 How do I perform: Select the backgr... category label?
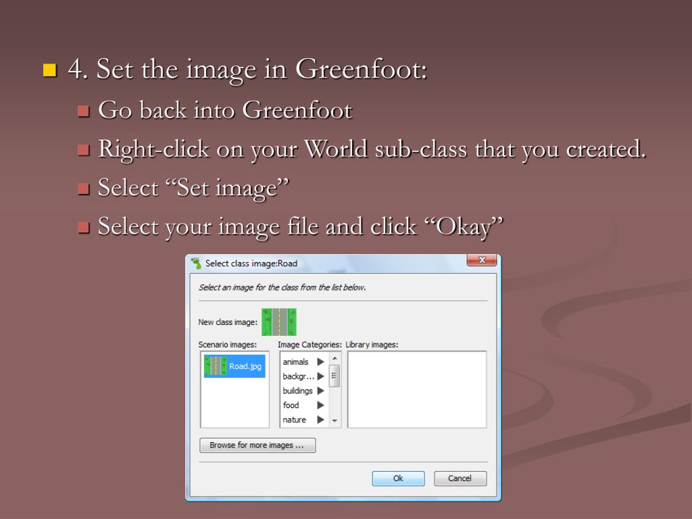pyautogui.click(x=298, y=376)
